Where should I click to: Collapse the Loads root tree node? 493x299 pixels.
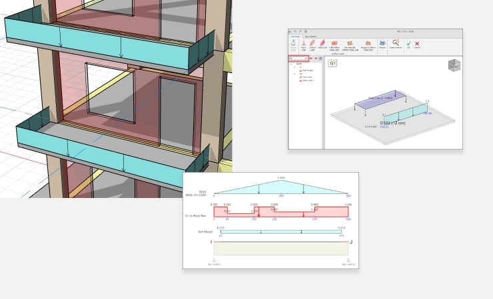click(291, 64)
